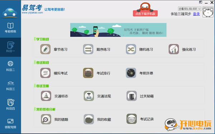Switch to 科目二 sidebar tab

click(x=10, y=66)
